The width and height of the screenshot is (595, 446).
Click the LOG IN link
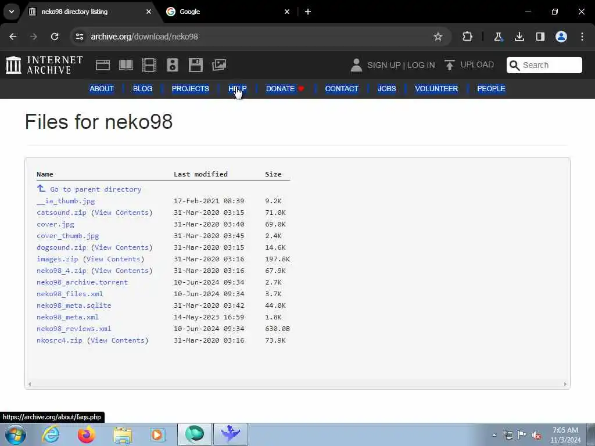coord(421,65)
